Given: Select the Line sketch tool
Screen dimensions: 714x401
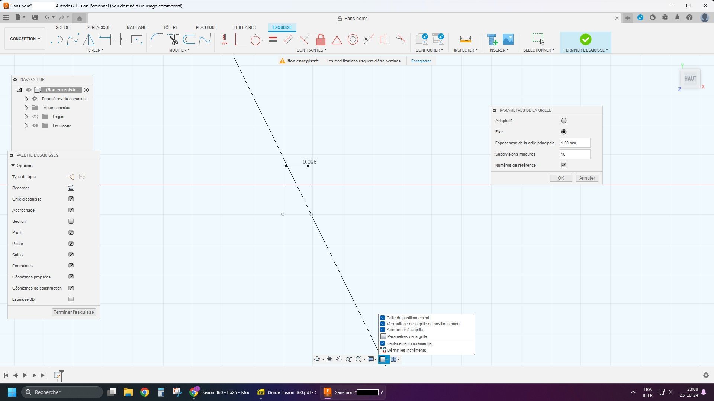Looking at the screenshot, I should click(57, 39).
